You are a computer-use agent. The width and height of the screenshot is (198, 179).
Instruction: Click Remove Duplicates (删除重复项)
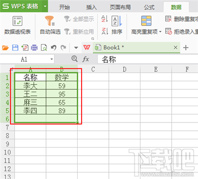(182, 19)
